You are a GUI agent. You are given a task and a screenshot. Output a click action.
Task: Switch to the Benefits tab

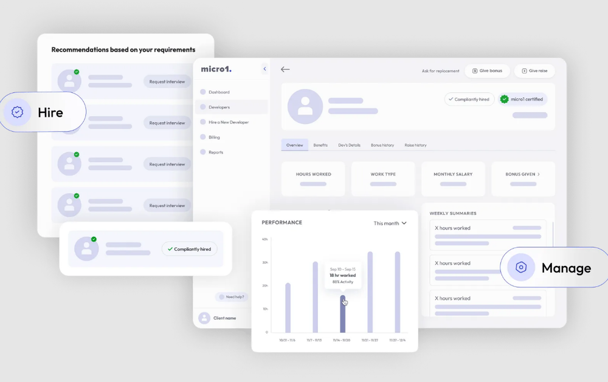pyautogui.click(x=320, y=145)
